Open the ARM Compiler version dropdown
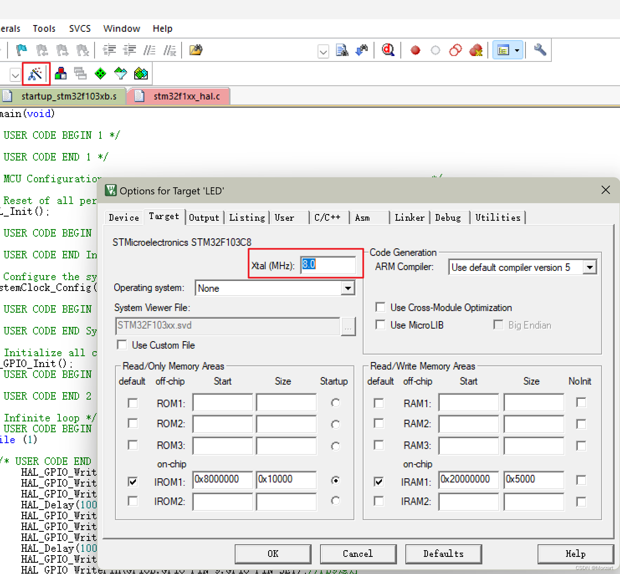The image size is (620, 574). coord(590,267)
